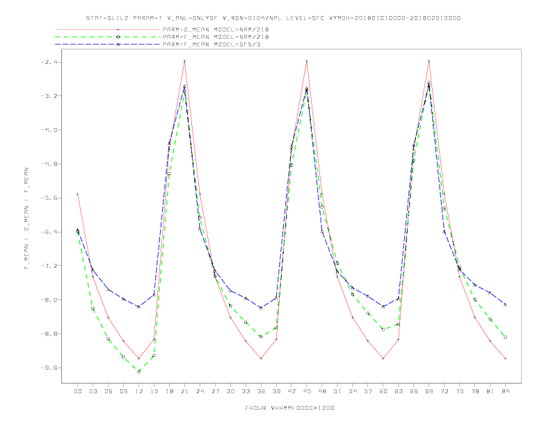Click x-axis tick label 30
551x426 pixels.
(230, 391)
